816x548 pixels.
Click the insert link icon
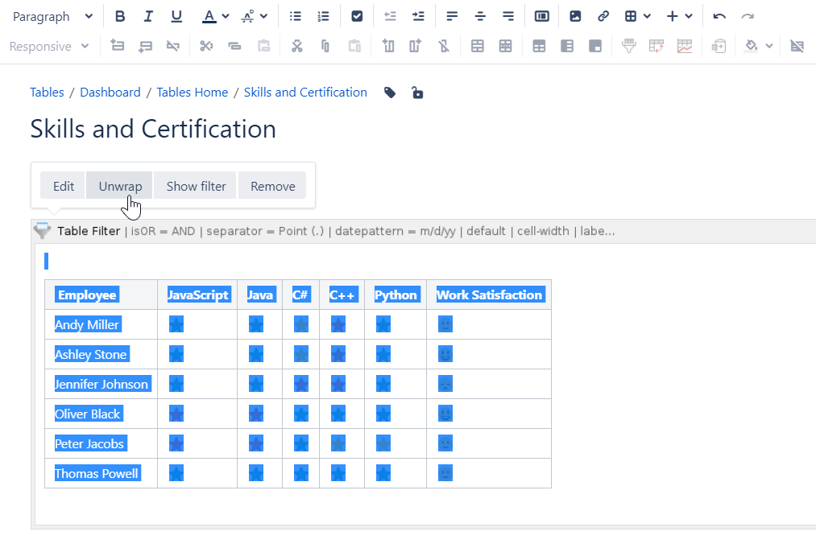pos(603,16)
